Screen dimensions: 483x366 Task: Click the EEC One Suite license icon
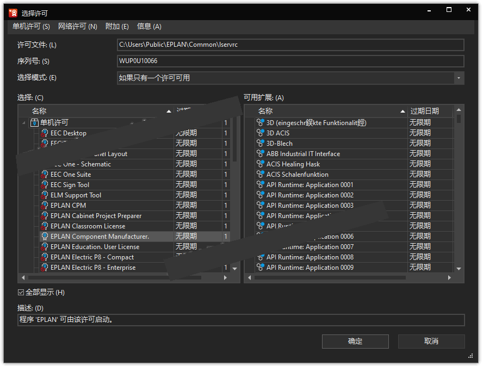pos(45,175)
